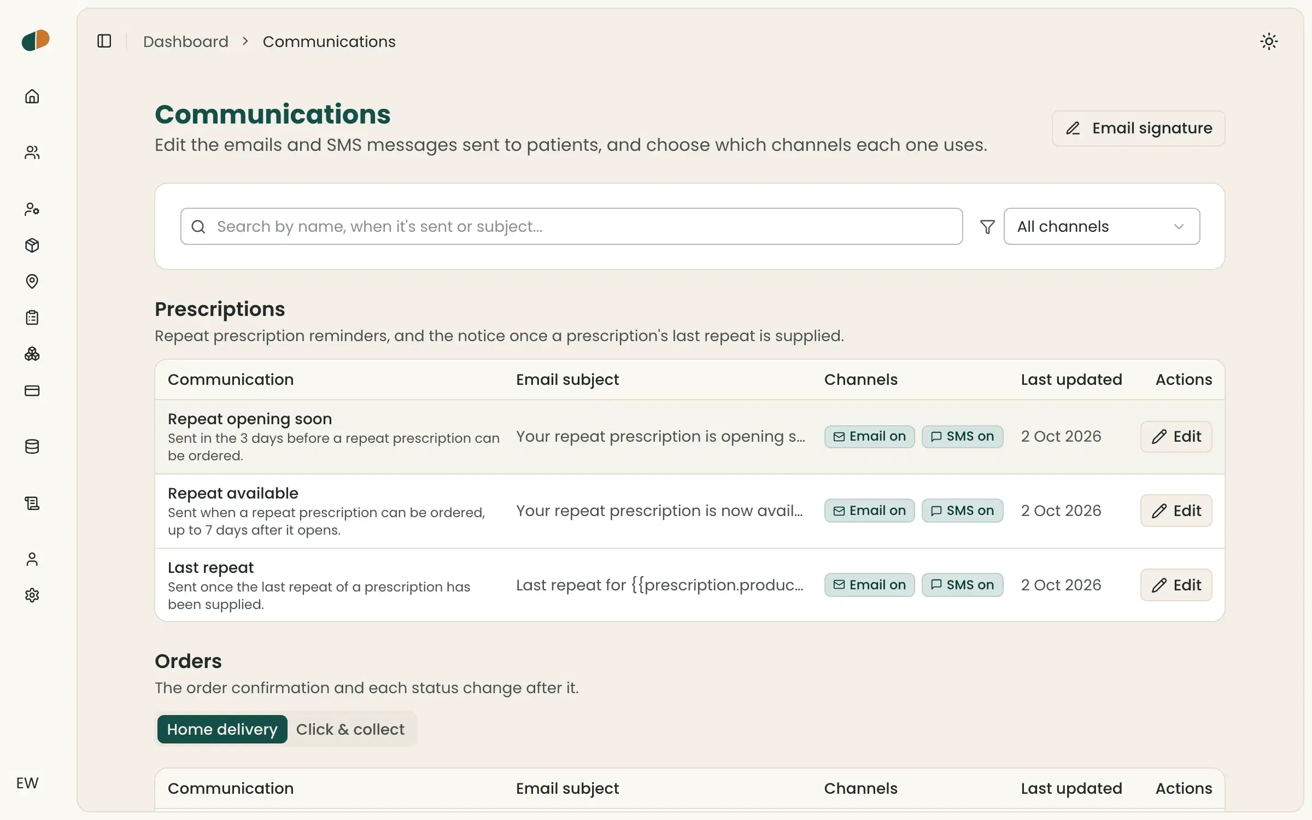The height and width of the screenshot is (820, 1312).
Task: Click the pill-shaped app logo
Action: click(x=36, y=40)
